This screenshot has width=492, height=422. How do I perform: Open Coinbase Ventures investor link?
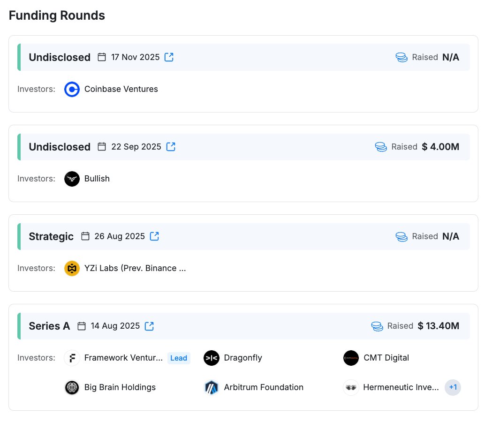121,89
